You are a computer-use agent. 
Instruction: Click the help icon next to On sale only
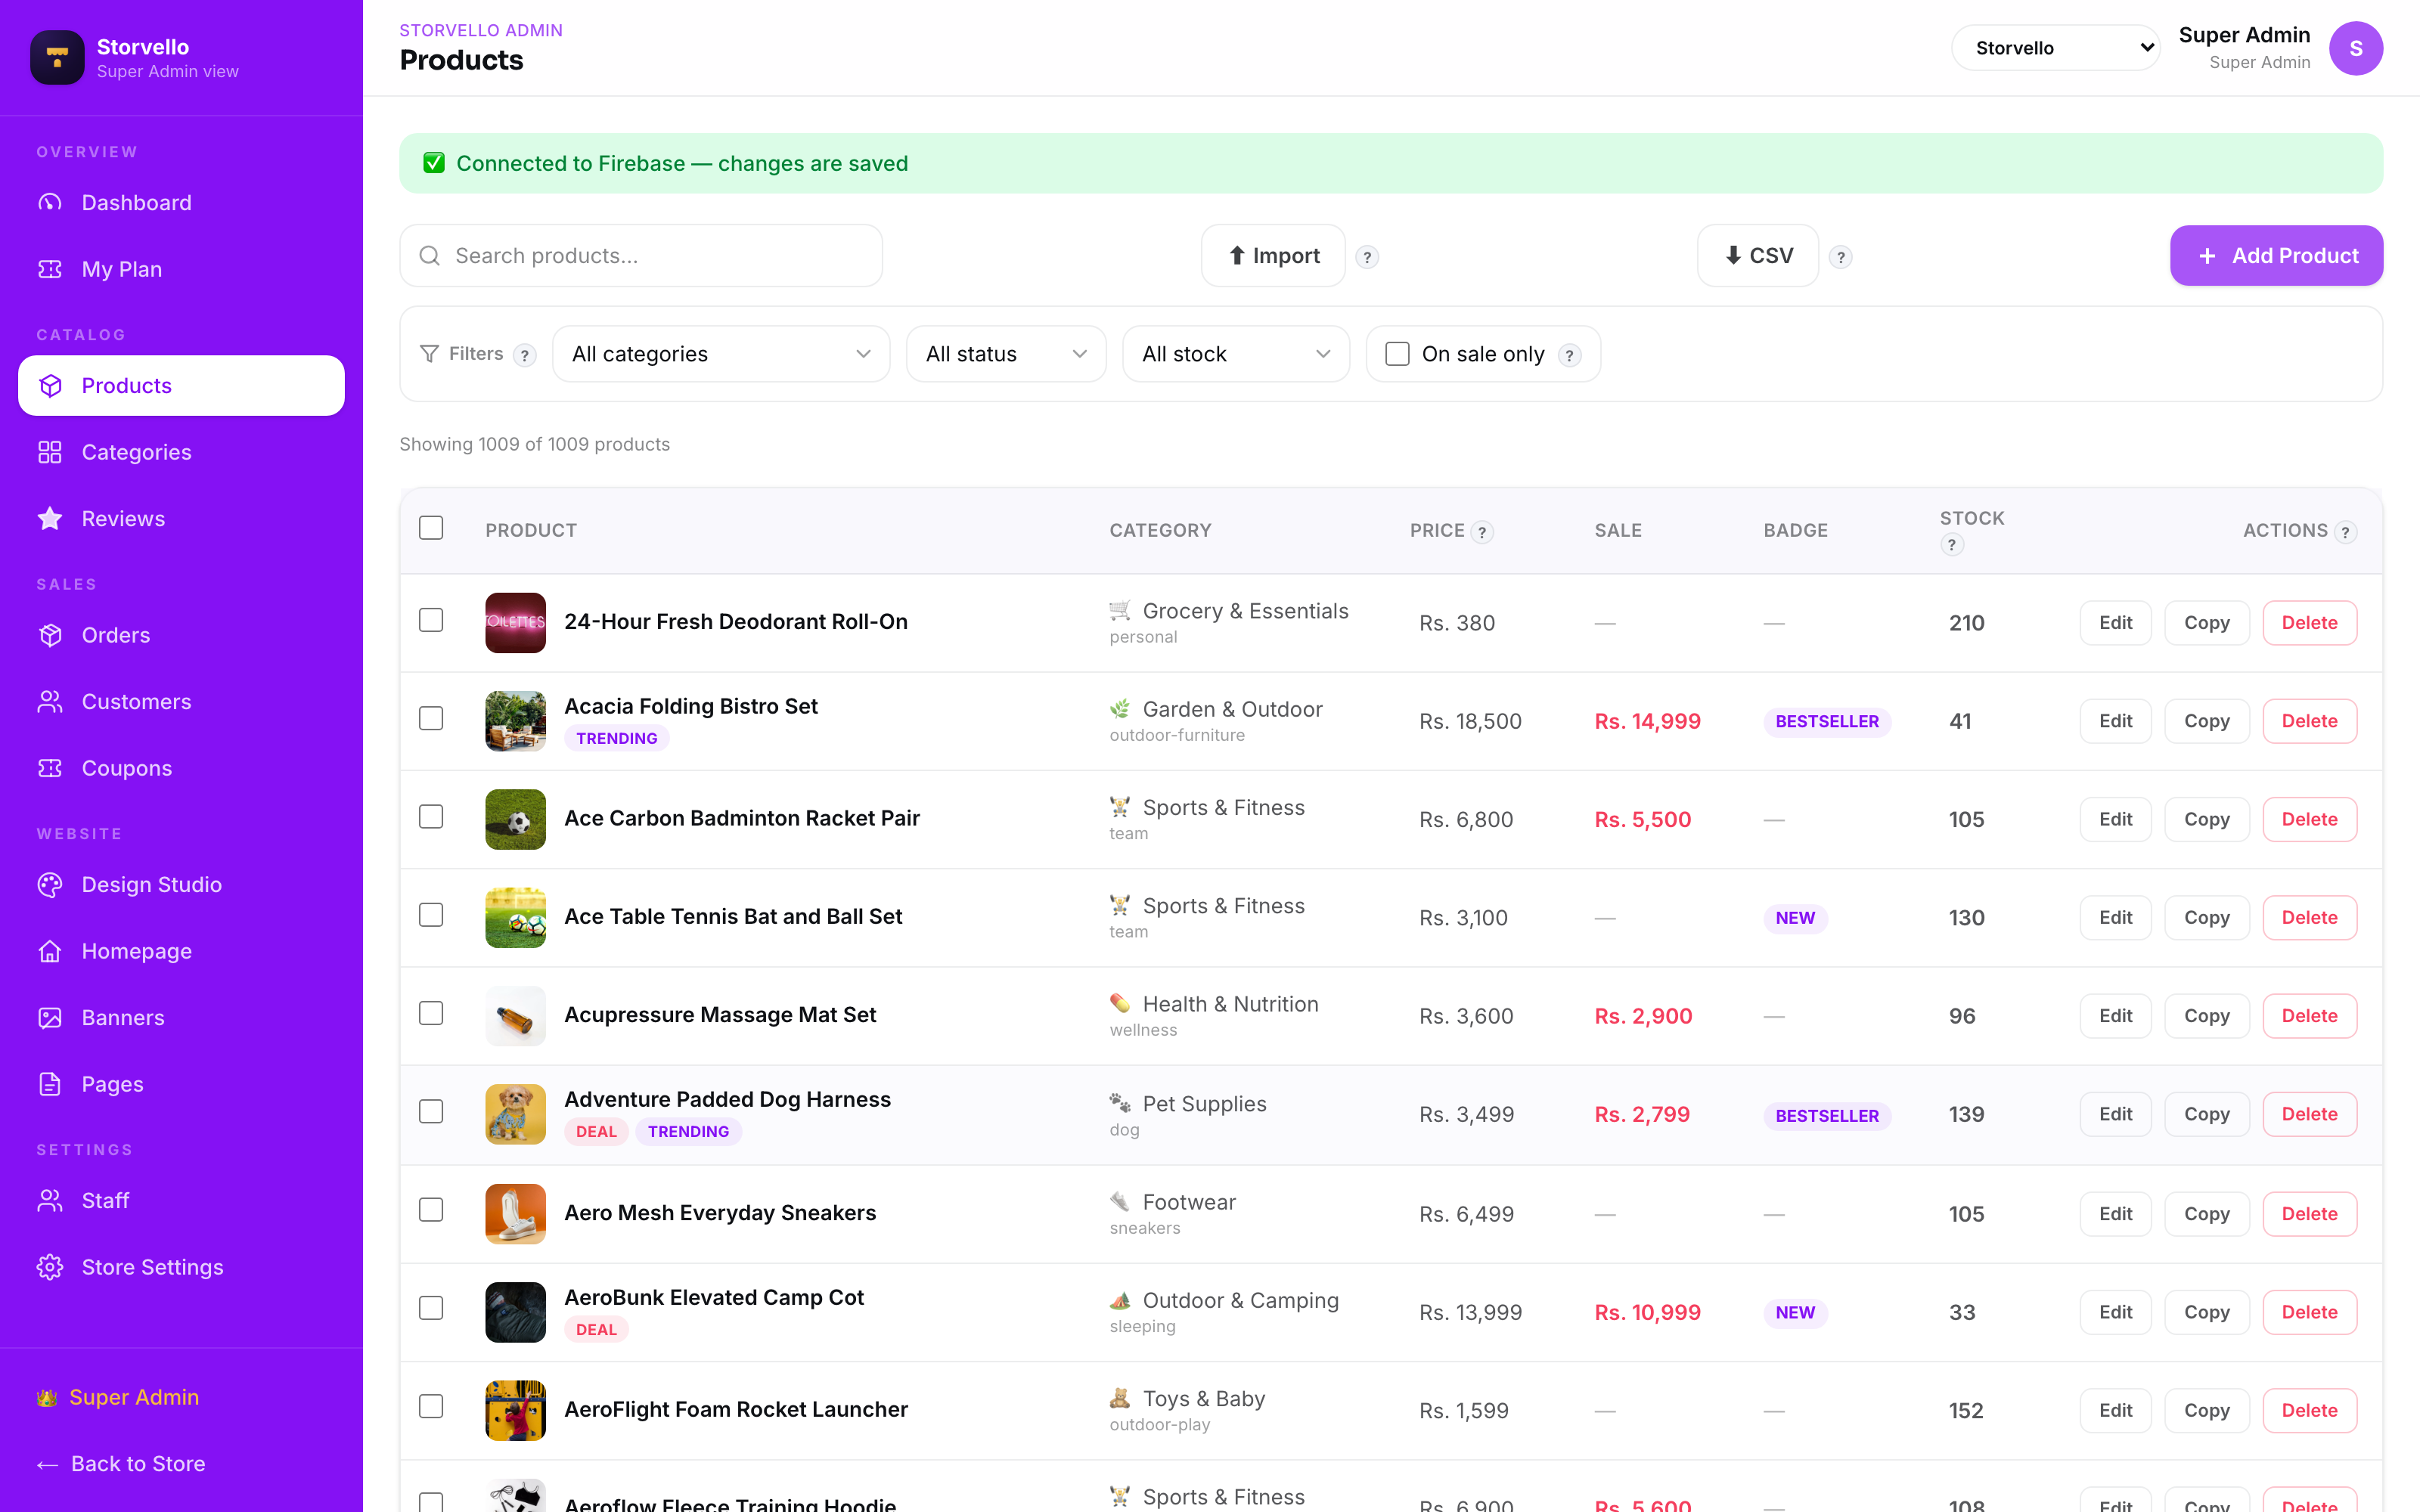[1570, 355]
